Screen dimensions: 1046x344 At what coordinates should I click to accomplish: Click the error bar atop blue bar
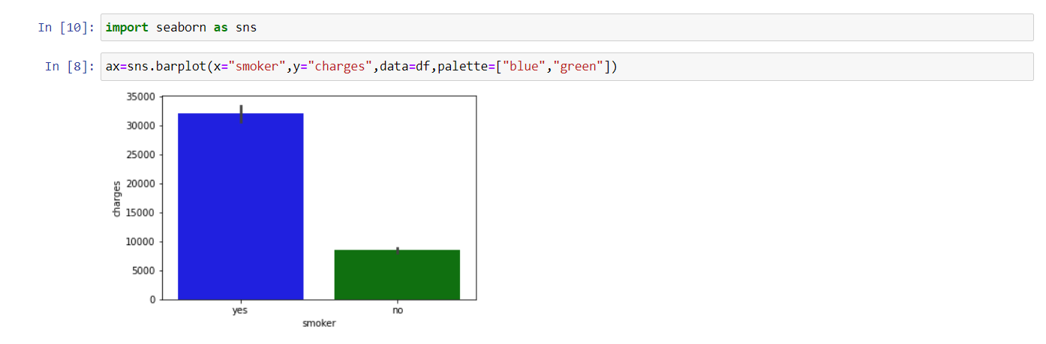pyautogui.click(x=241, y=114)
